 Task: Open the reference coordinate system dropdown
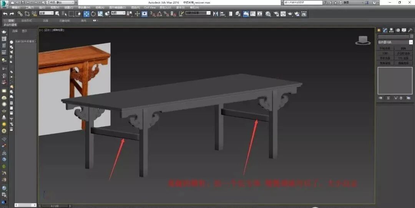click(118, 13)
